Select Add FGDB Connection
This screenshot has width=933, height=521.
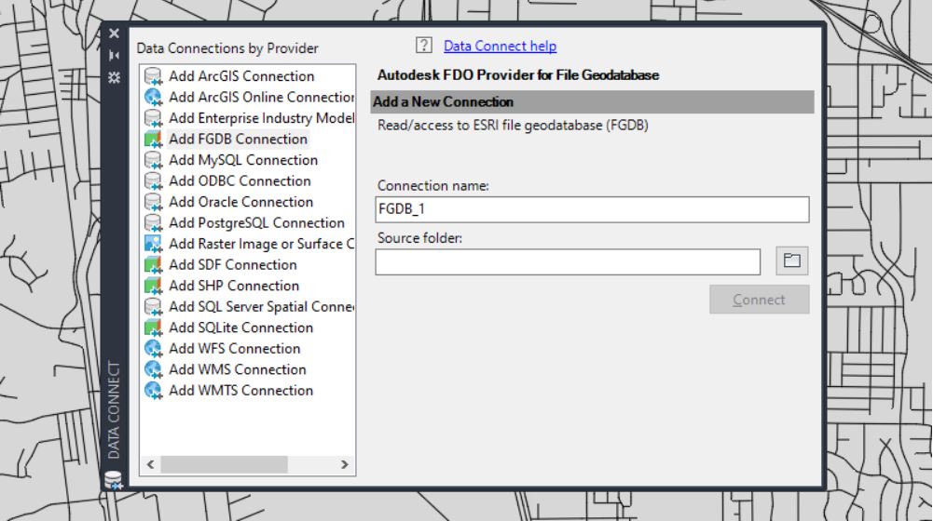238,139
